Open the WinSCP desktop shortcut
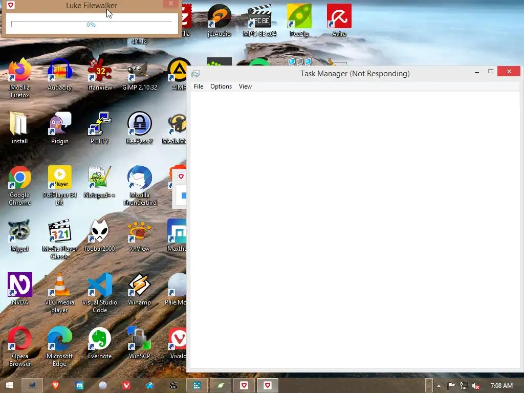 139,343
